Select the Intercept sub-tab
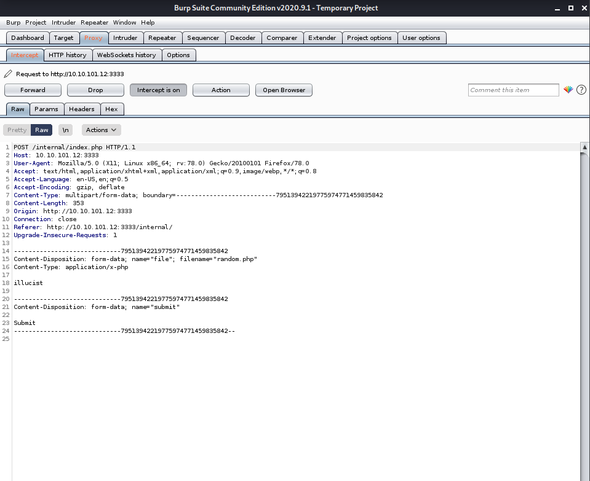Viewport: 590px width, 481px height. (25, 55)
